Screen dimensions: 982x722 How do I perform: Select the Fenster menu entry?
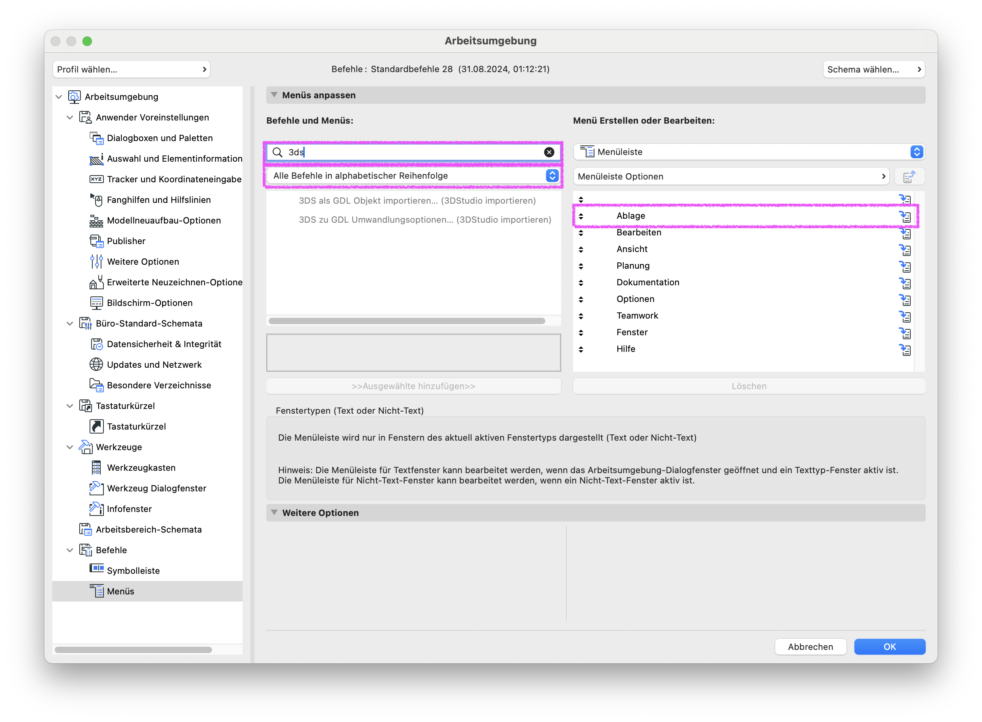click(x=632, y=332)
